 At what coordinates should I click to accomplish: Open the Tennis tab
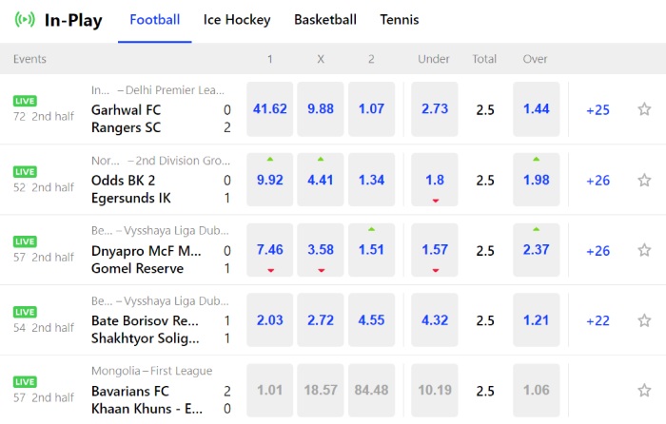(400, 20)
